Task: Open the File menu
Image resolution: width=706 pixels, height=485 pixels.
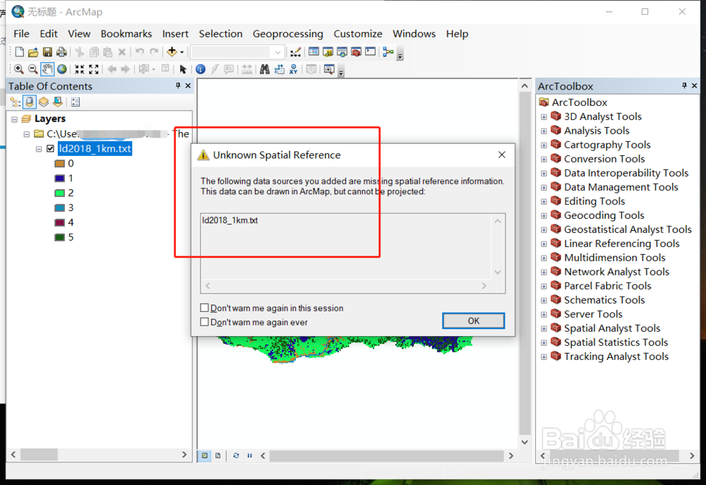Action: point(21,34)
